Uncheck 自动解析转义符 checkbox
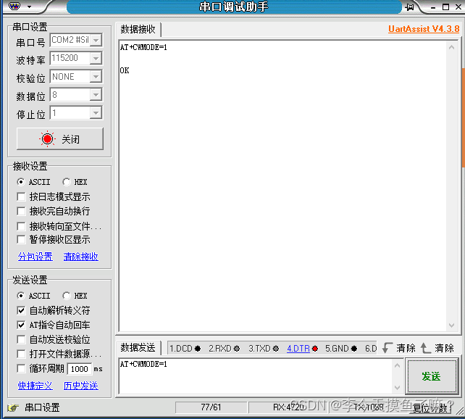Image resolution: width=465 pixels, height=419 pixels. (x=21, y=311)
